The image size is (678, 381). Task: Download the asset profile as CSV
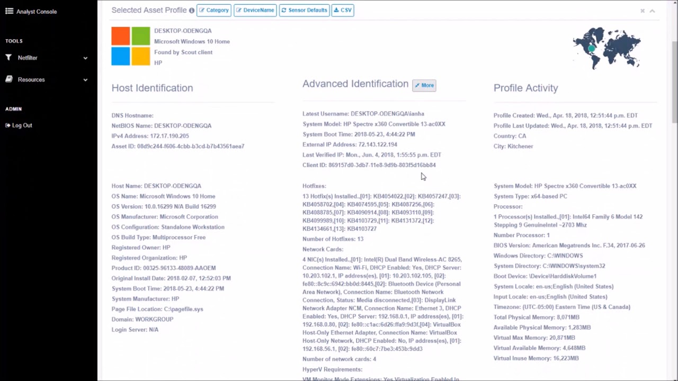pyautogui.click(x=343, y=10)
